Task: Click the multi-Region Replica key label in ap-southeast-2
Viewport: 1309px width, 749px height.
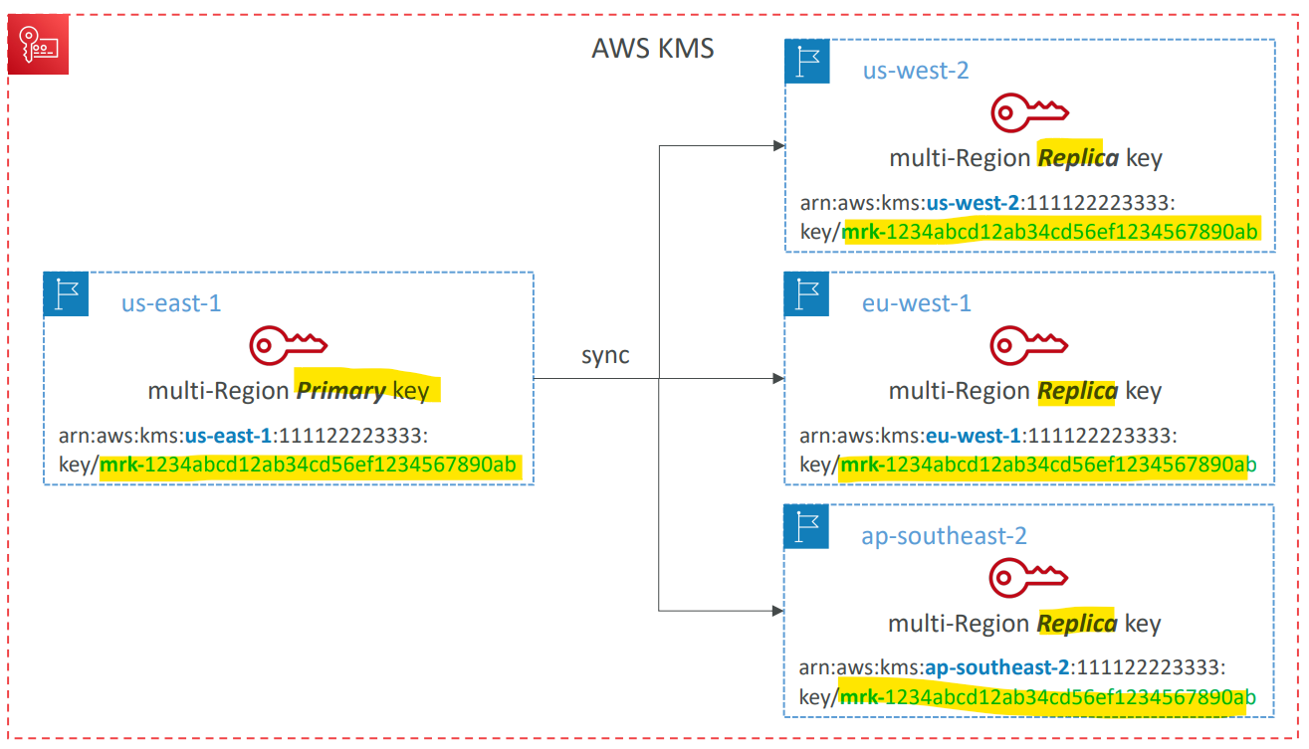Action: pos(1025,624)
